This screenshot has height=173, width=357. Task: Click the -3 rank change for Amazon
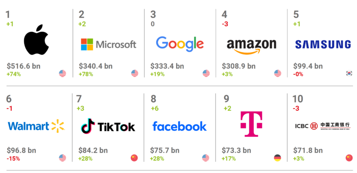coord(225,24)
